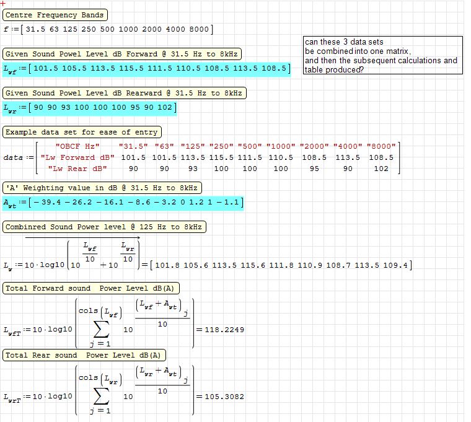The width and height of the screenshot is (471, 422).
Task: Click "Lw Forward dB" row header in matrix
Action: point(77,157)
